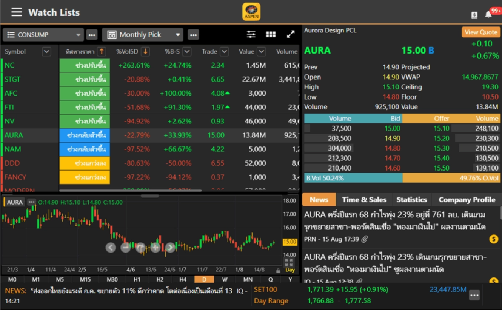Open the CONSUMP watchlist dropdown
This screenshot has width=502, height=310.
point(43,35)
